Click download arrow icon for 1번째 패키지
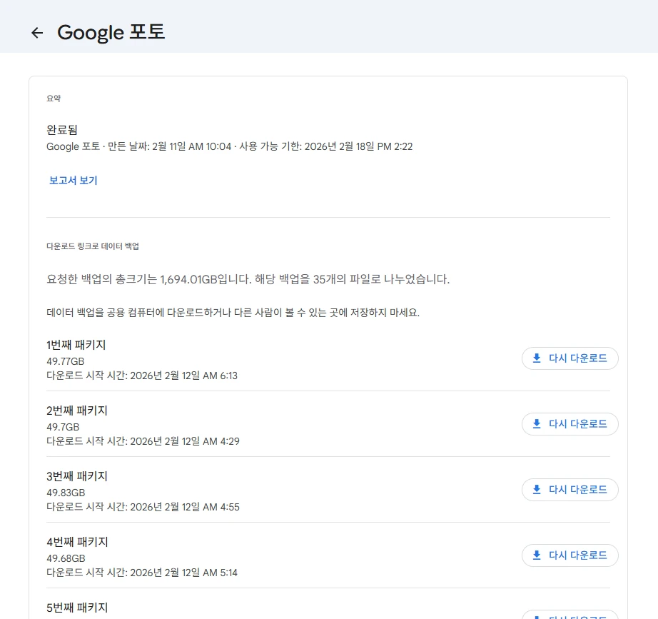Viewport: 658px width, 619px height. 537,358
